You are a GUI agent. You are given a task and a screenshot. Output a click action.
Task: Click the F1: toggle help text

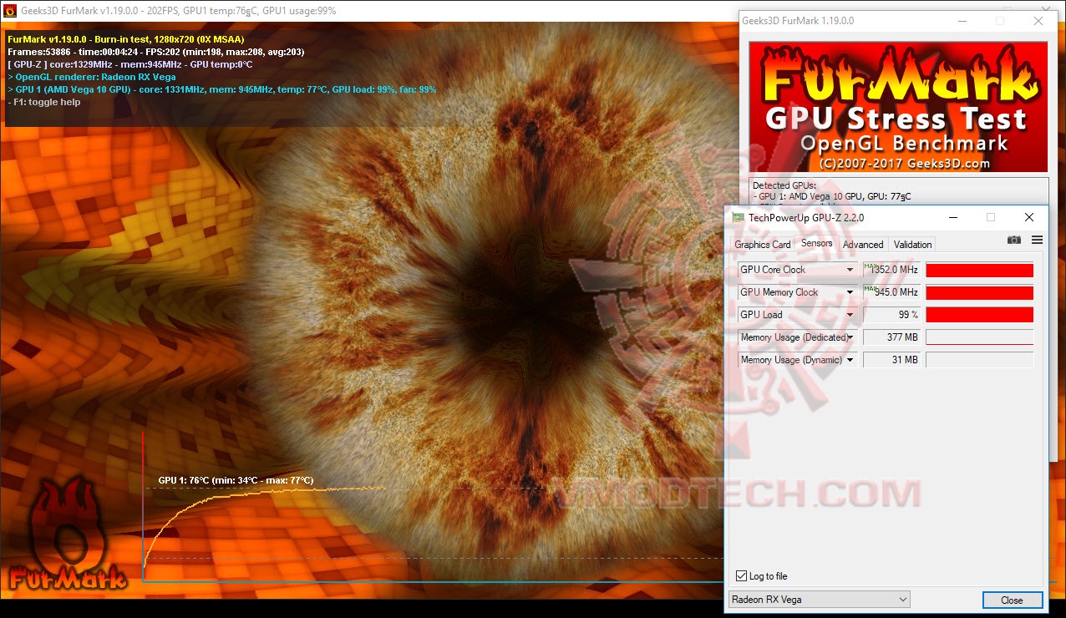(44, 102)
